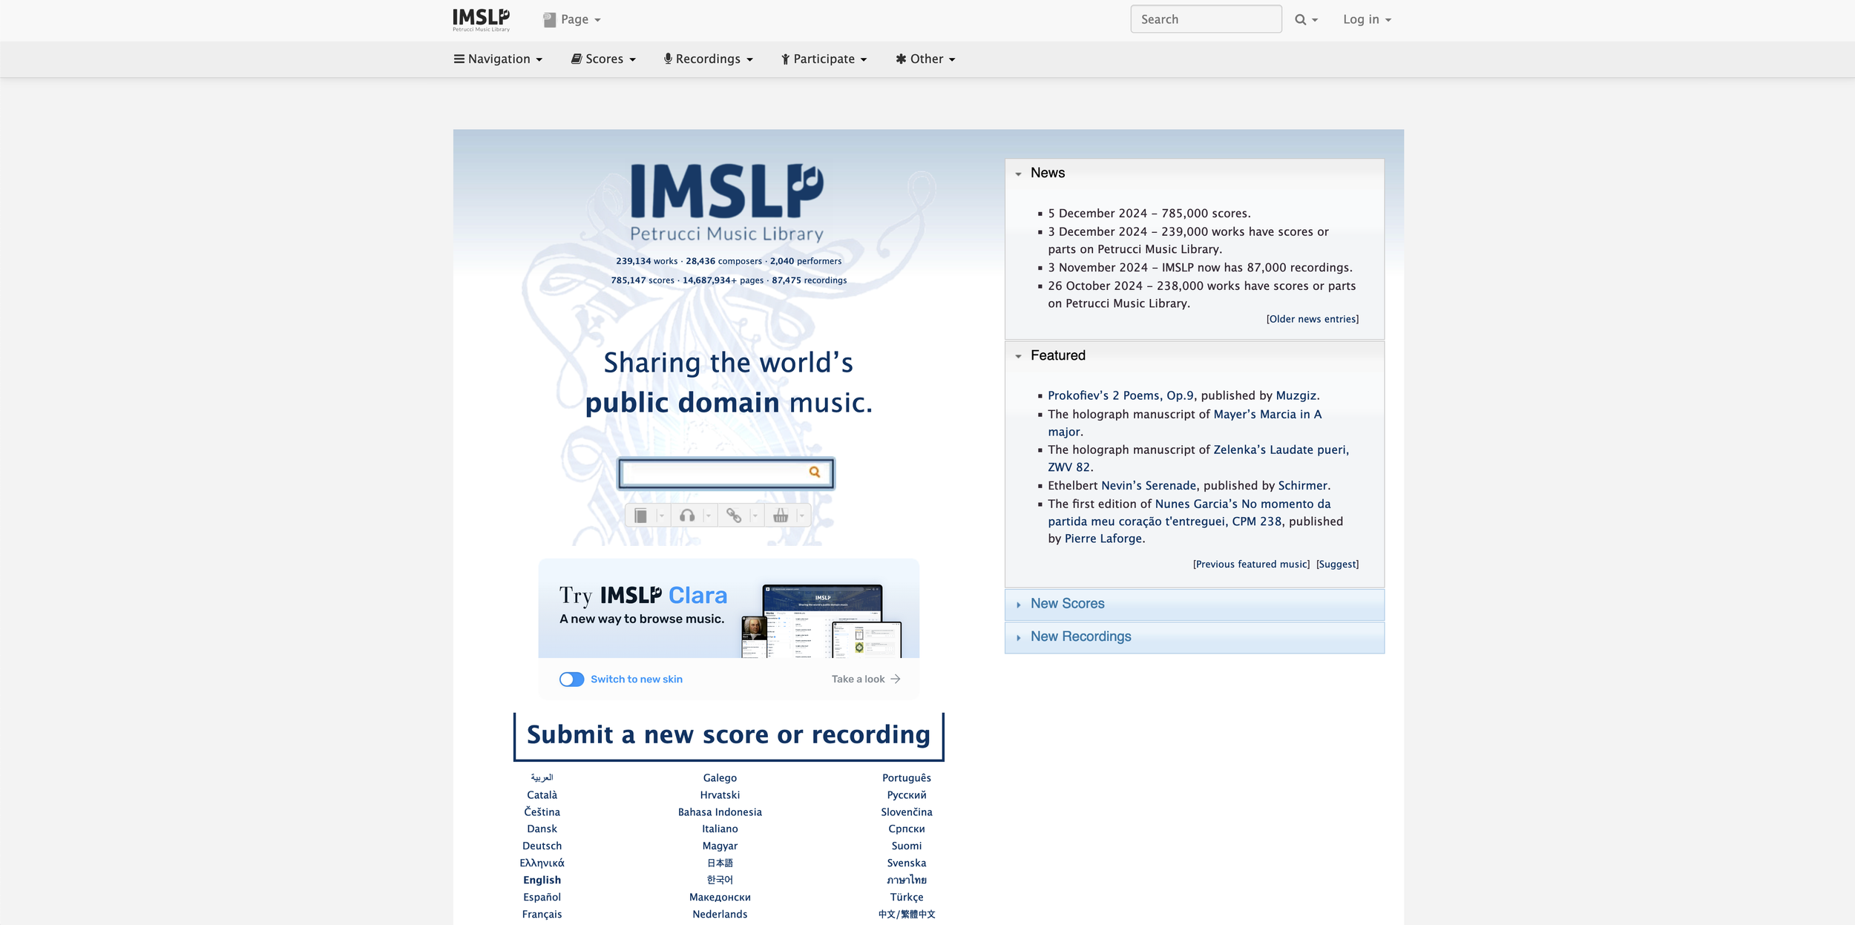Open Prokofiev's 2 Poems, Op.9 link
This screenshot has height=925, width=1855.
point(1121,395)
